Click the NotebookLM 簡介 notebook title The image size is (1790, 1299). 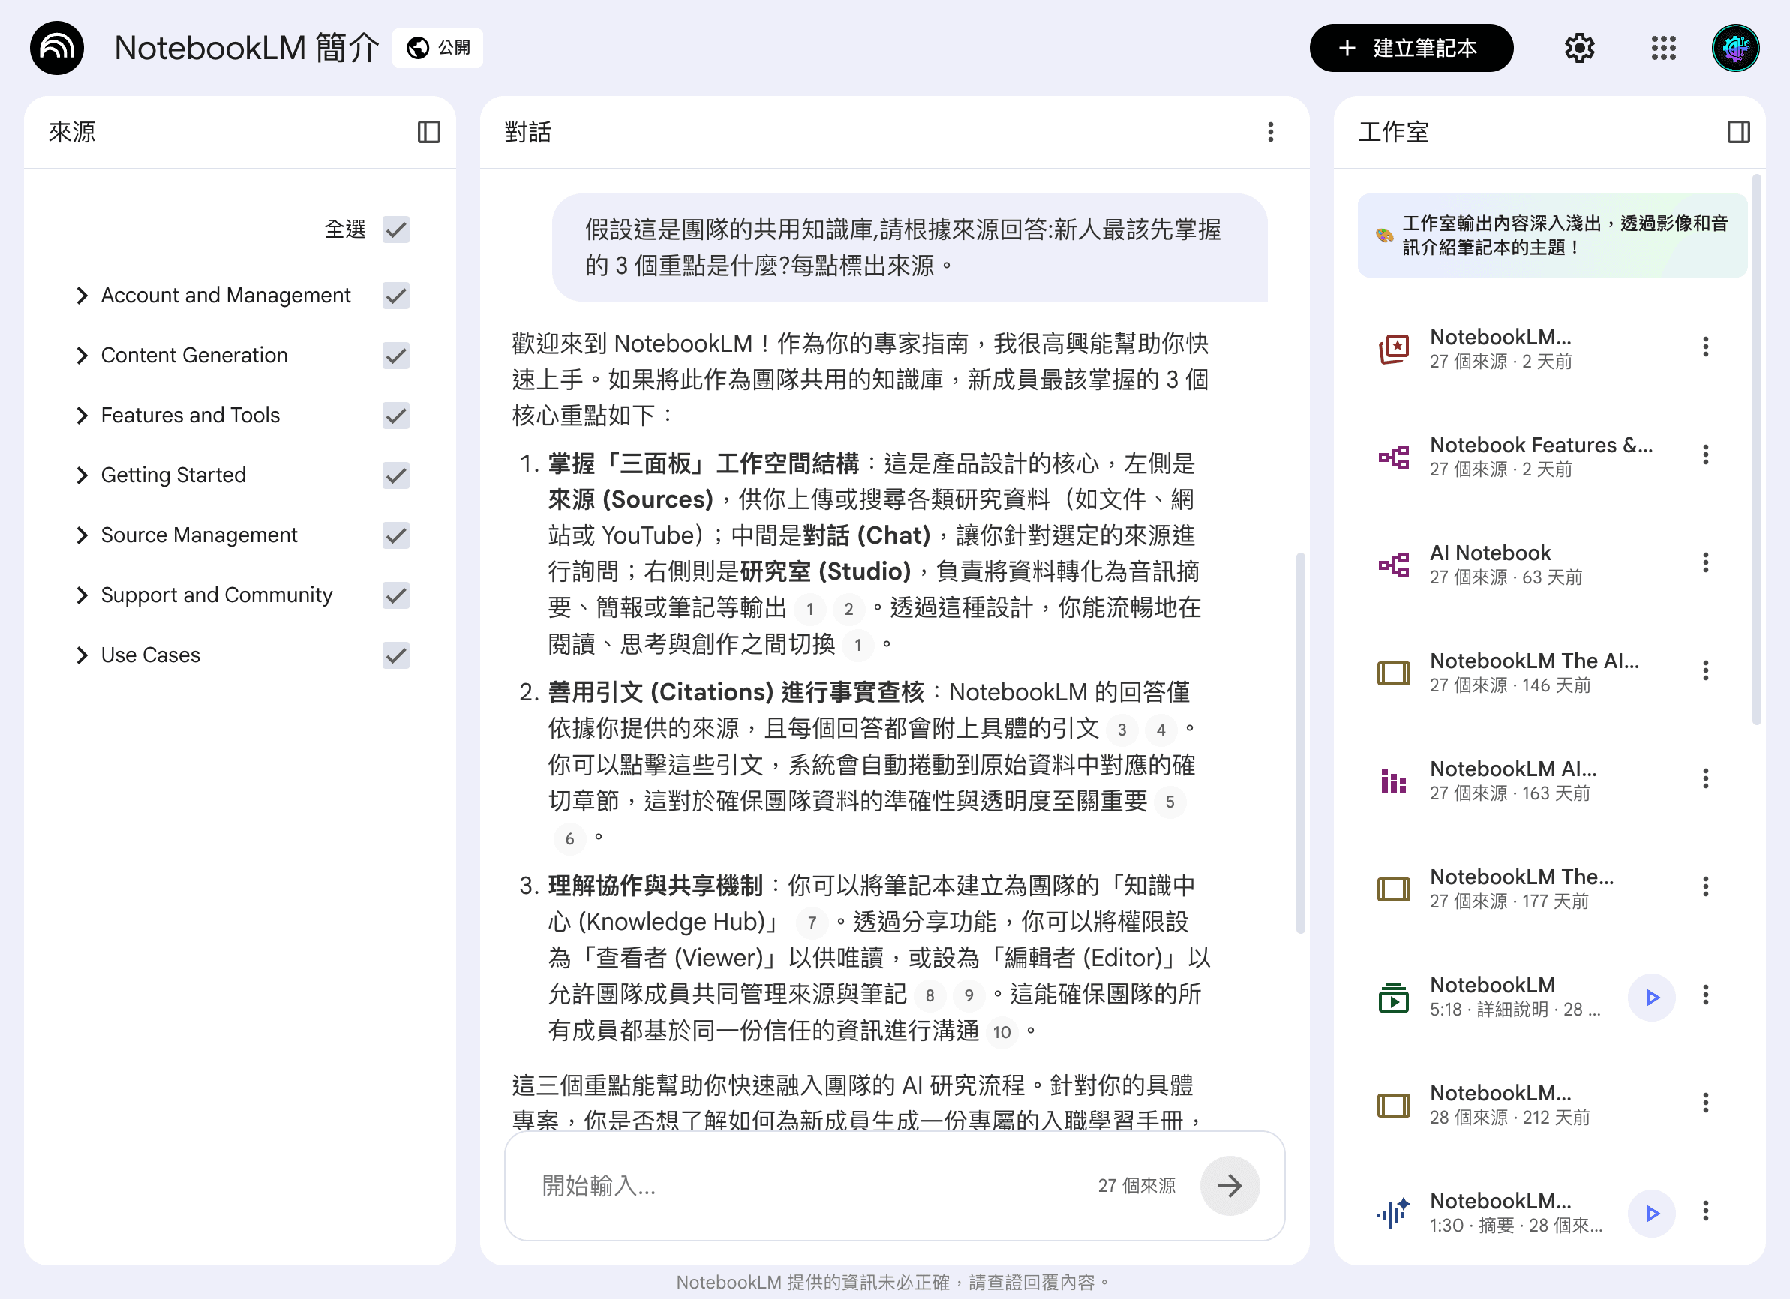[x=246, y=48]
